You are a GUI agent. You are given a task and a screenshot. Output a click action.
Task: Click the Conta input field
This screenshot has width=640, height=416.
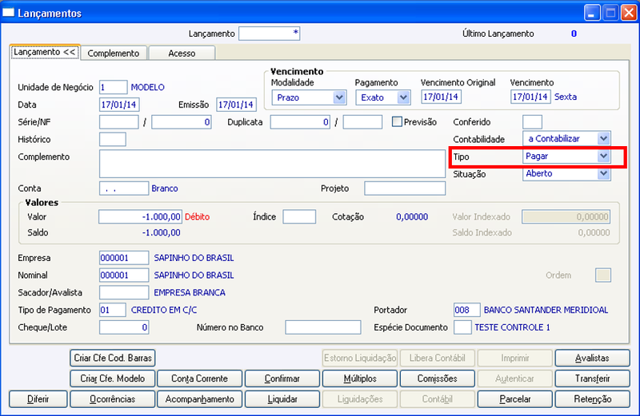coord(124,188)
